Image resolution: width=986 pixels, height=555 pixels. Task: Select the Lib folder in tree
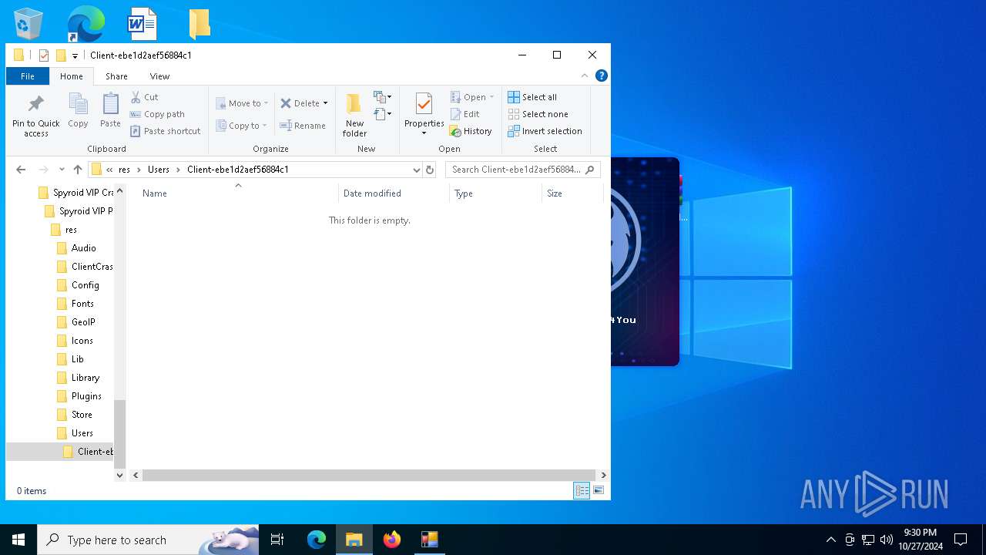pos(78,359)
